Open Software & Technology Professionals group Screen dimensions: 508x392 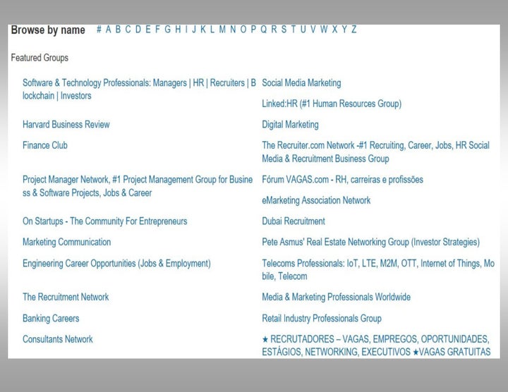pyautogui.click(x=139, y=90)
